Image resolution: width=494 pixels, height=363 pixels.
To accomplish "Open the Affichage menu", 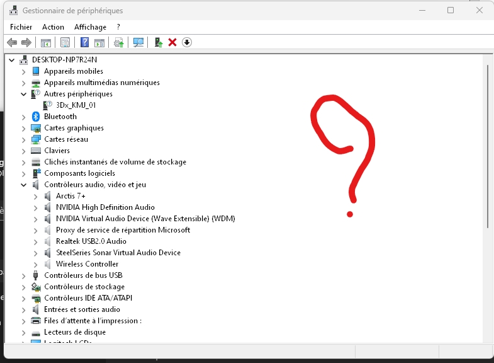I will [90, 27].
